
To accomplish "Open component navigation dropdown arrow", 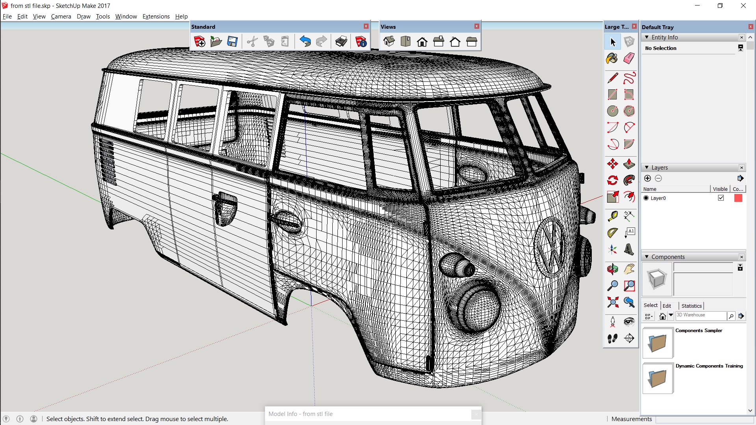I will coord(671,315).
